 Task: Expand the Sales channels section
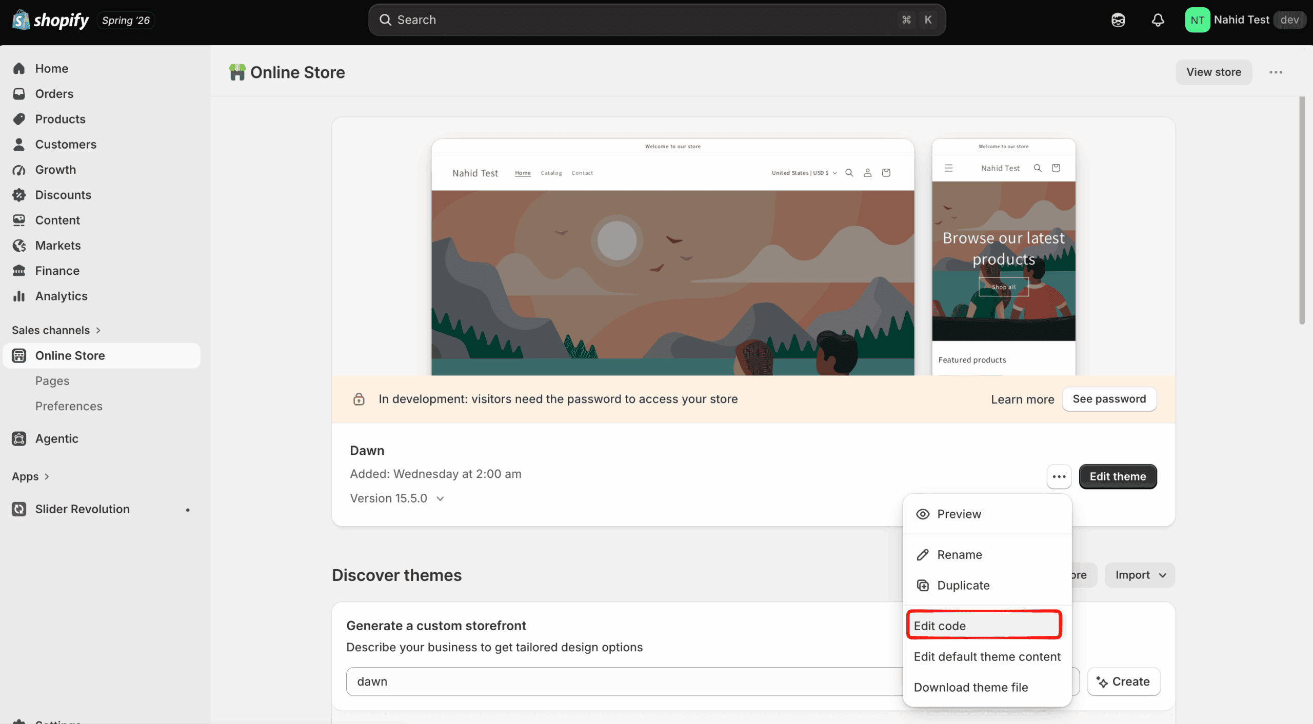[56, 330]
